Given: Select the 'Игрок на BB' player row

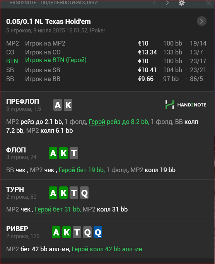Looking at the screenshot, I should point(106,79).
